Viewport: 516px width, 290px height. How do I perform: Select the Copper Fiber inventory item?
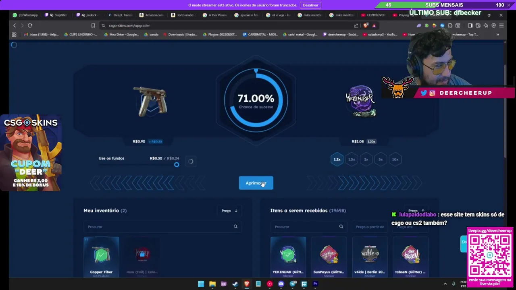[101, 257]
